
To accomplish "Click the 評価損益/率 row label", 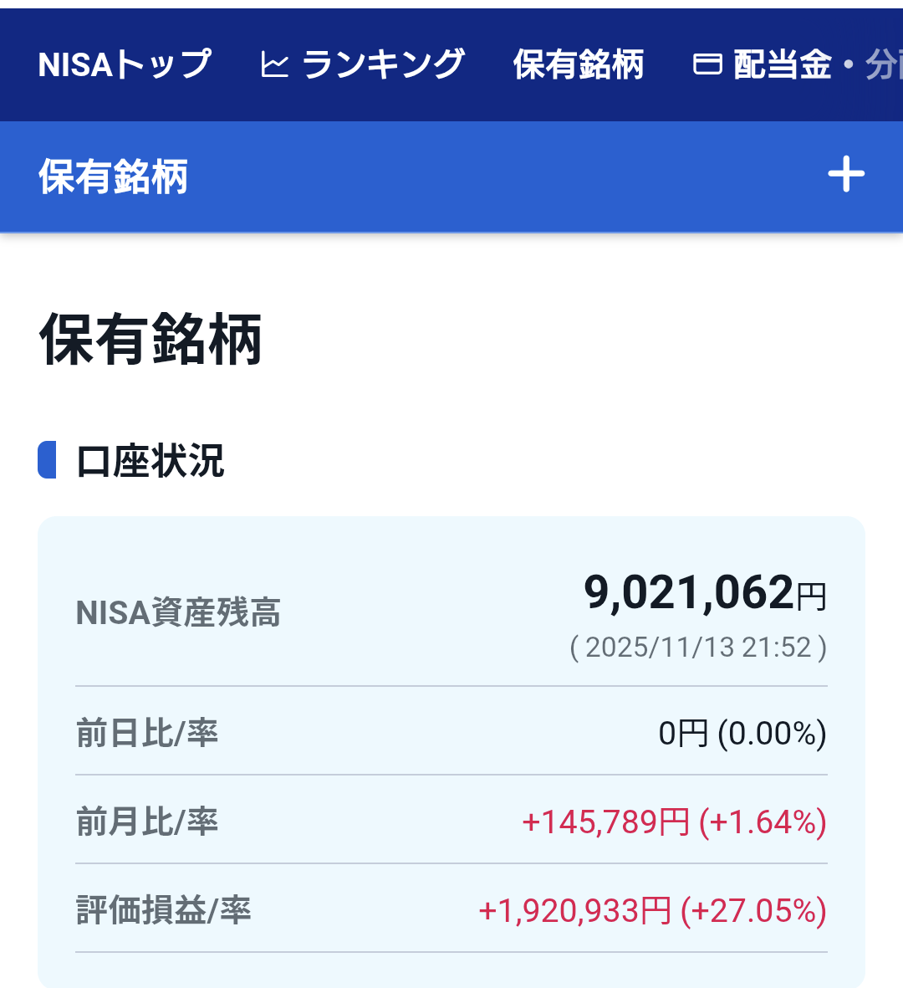I will tap(164, 910).
